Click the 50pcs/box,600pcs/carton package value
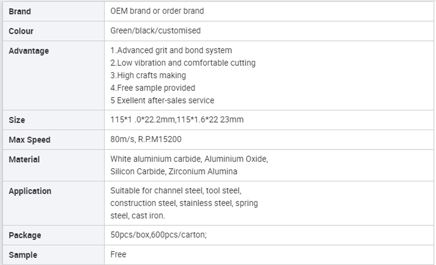 (x=159, y=235)
